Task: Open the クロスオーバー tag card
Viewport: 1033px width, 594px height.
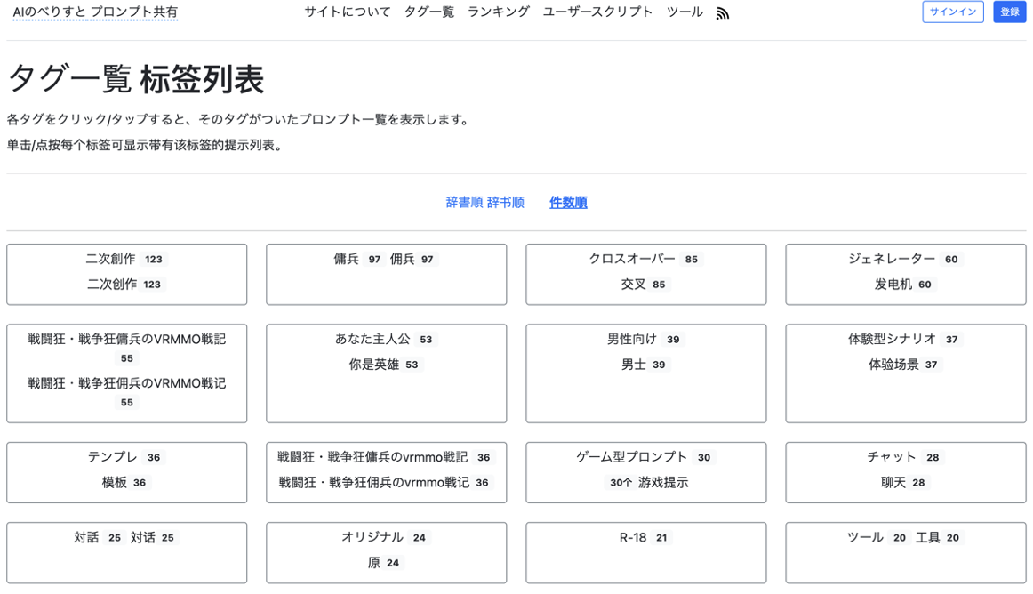Action: click(645, 274)
